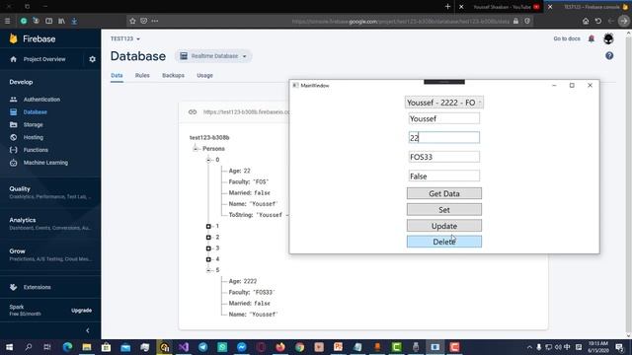632x355 pixels.
Task: Bookmark this page with the star
Action: point(132,21)
